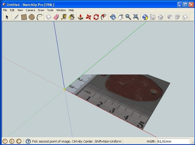Screen dimensions: 195x145
Task: Click the pink Eraser tool
Action: (56, 17)
